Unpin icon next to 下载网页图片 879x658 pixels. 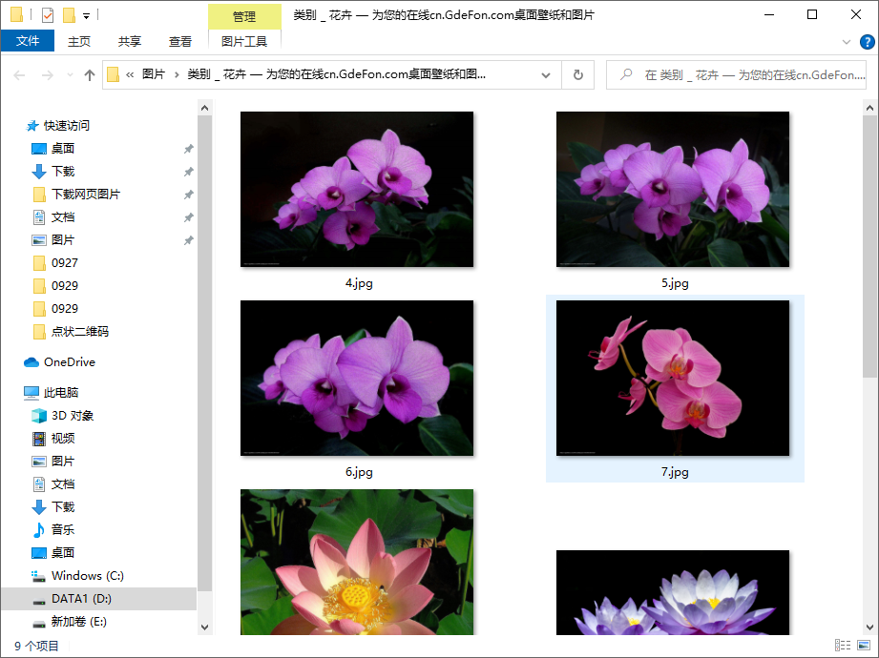pyautogui.click(x=188, y=195)
